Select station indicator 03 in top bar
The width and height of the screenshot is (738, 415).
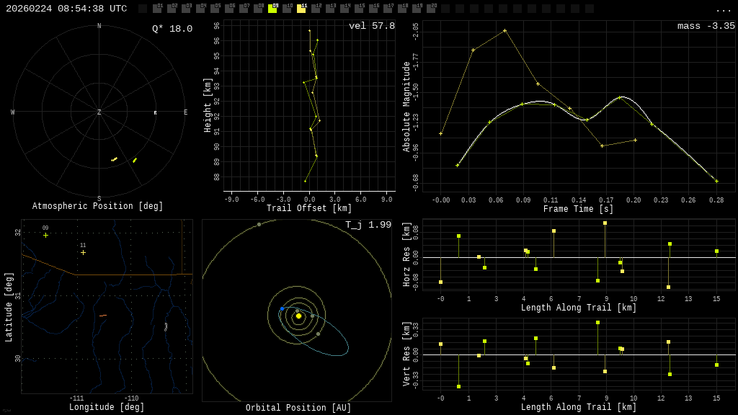[x=186, y=9]
